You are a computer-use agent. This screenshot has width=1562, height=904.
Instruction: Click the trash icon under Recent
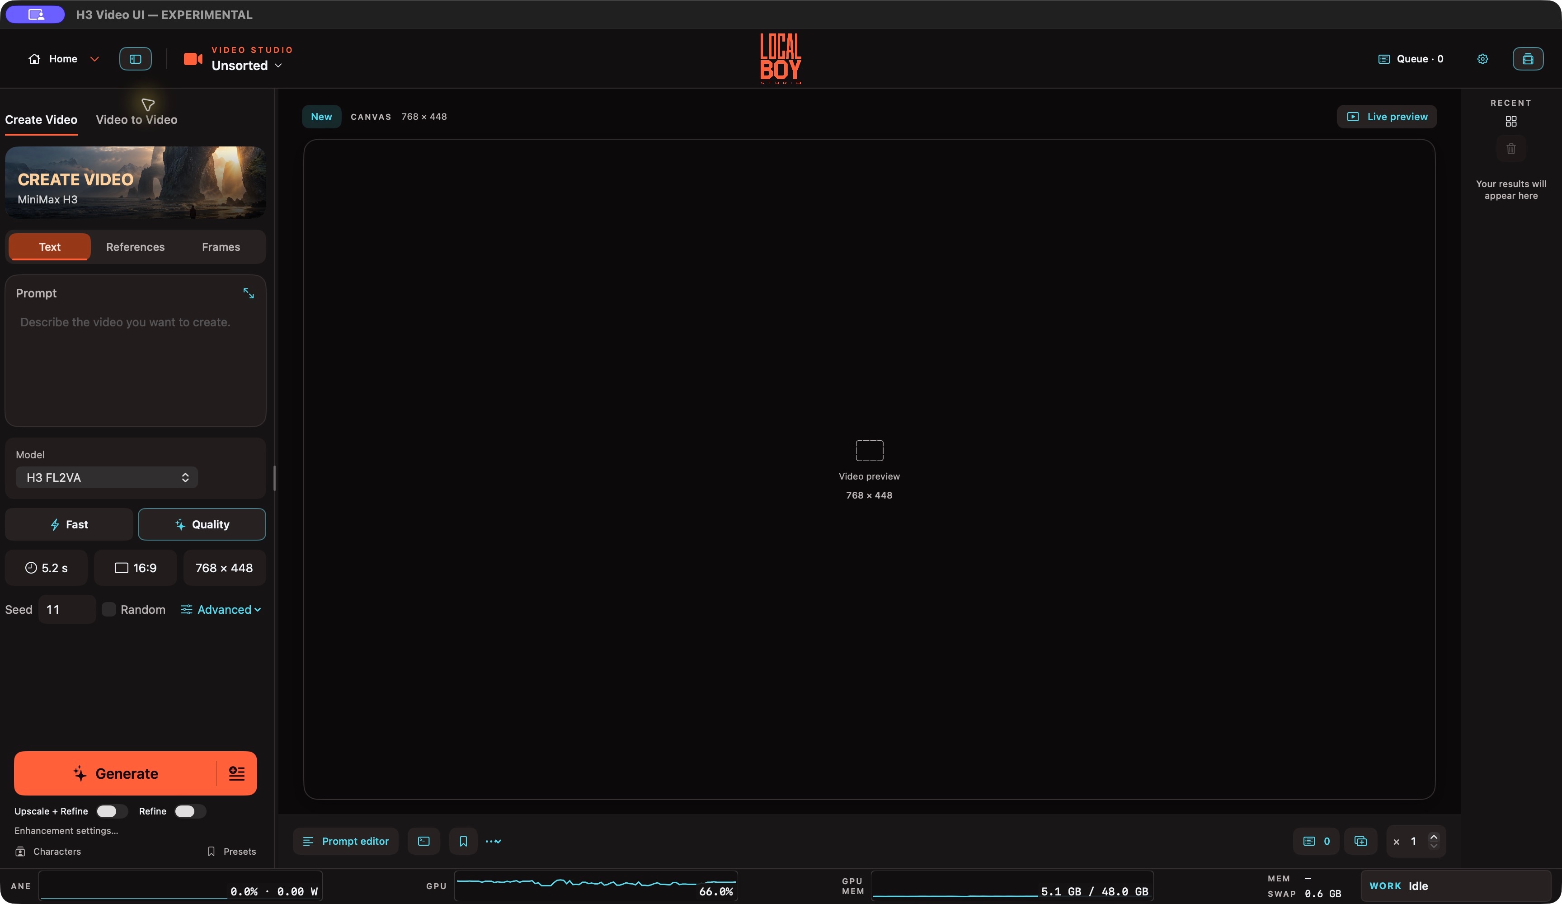click(x=1510, y=149)
